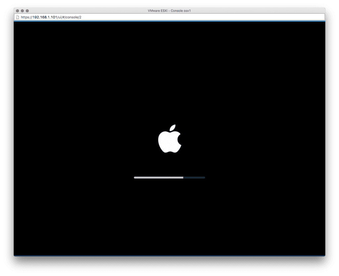Click the green zoom traffic-light button
This screenshot has width=339, height=276.
point(26,10)
